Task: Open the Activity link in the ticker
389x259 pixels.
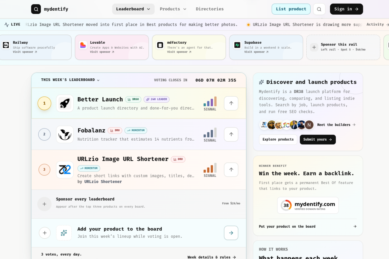Action: pyautogui.click(x=378, y=25)
